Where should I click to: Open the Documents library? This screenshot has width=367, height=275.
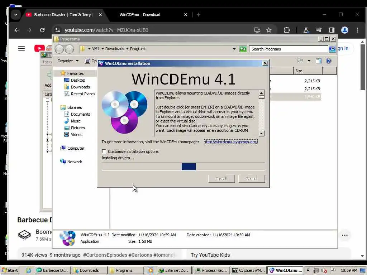(80, 114)
